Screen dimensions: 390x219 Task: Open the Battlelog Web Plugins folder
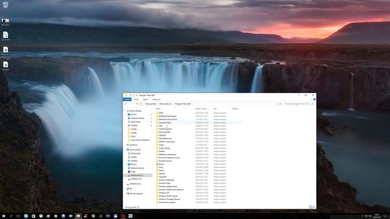click(168, 116)
